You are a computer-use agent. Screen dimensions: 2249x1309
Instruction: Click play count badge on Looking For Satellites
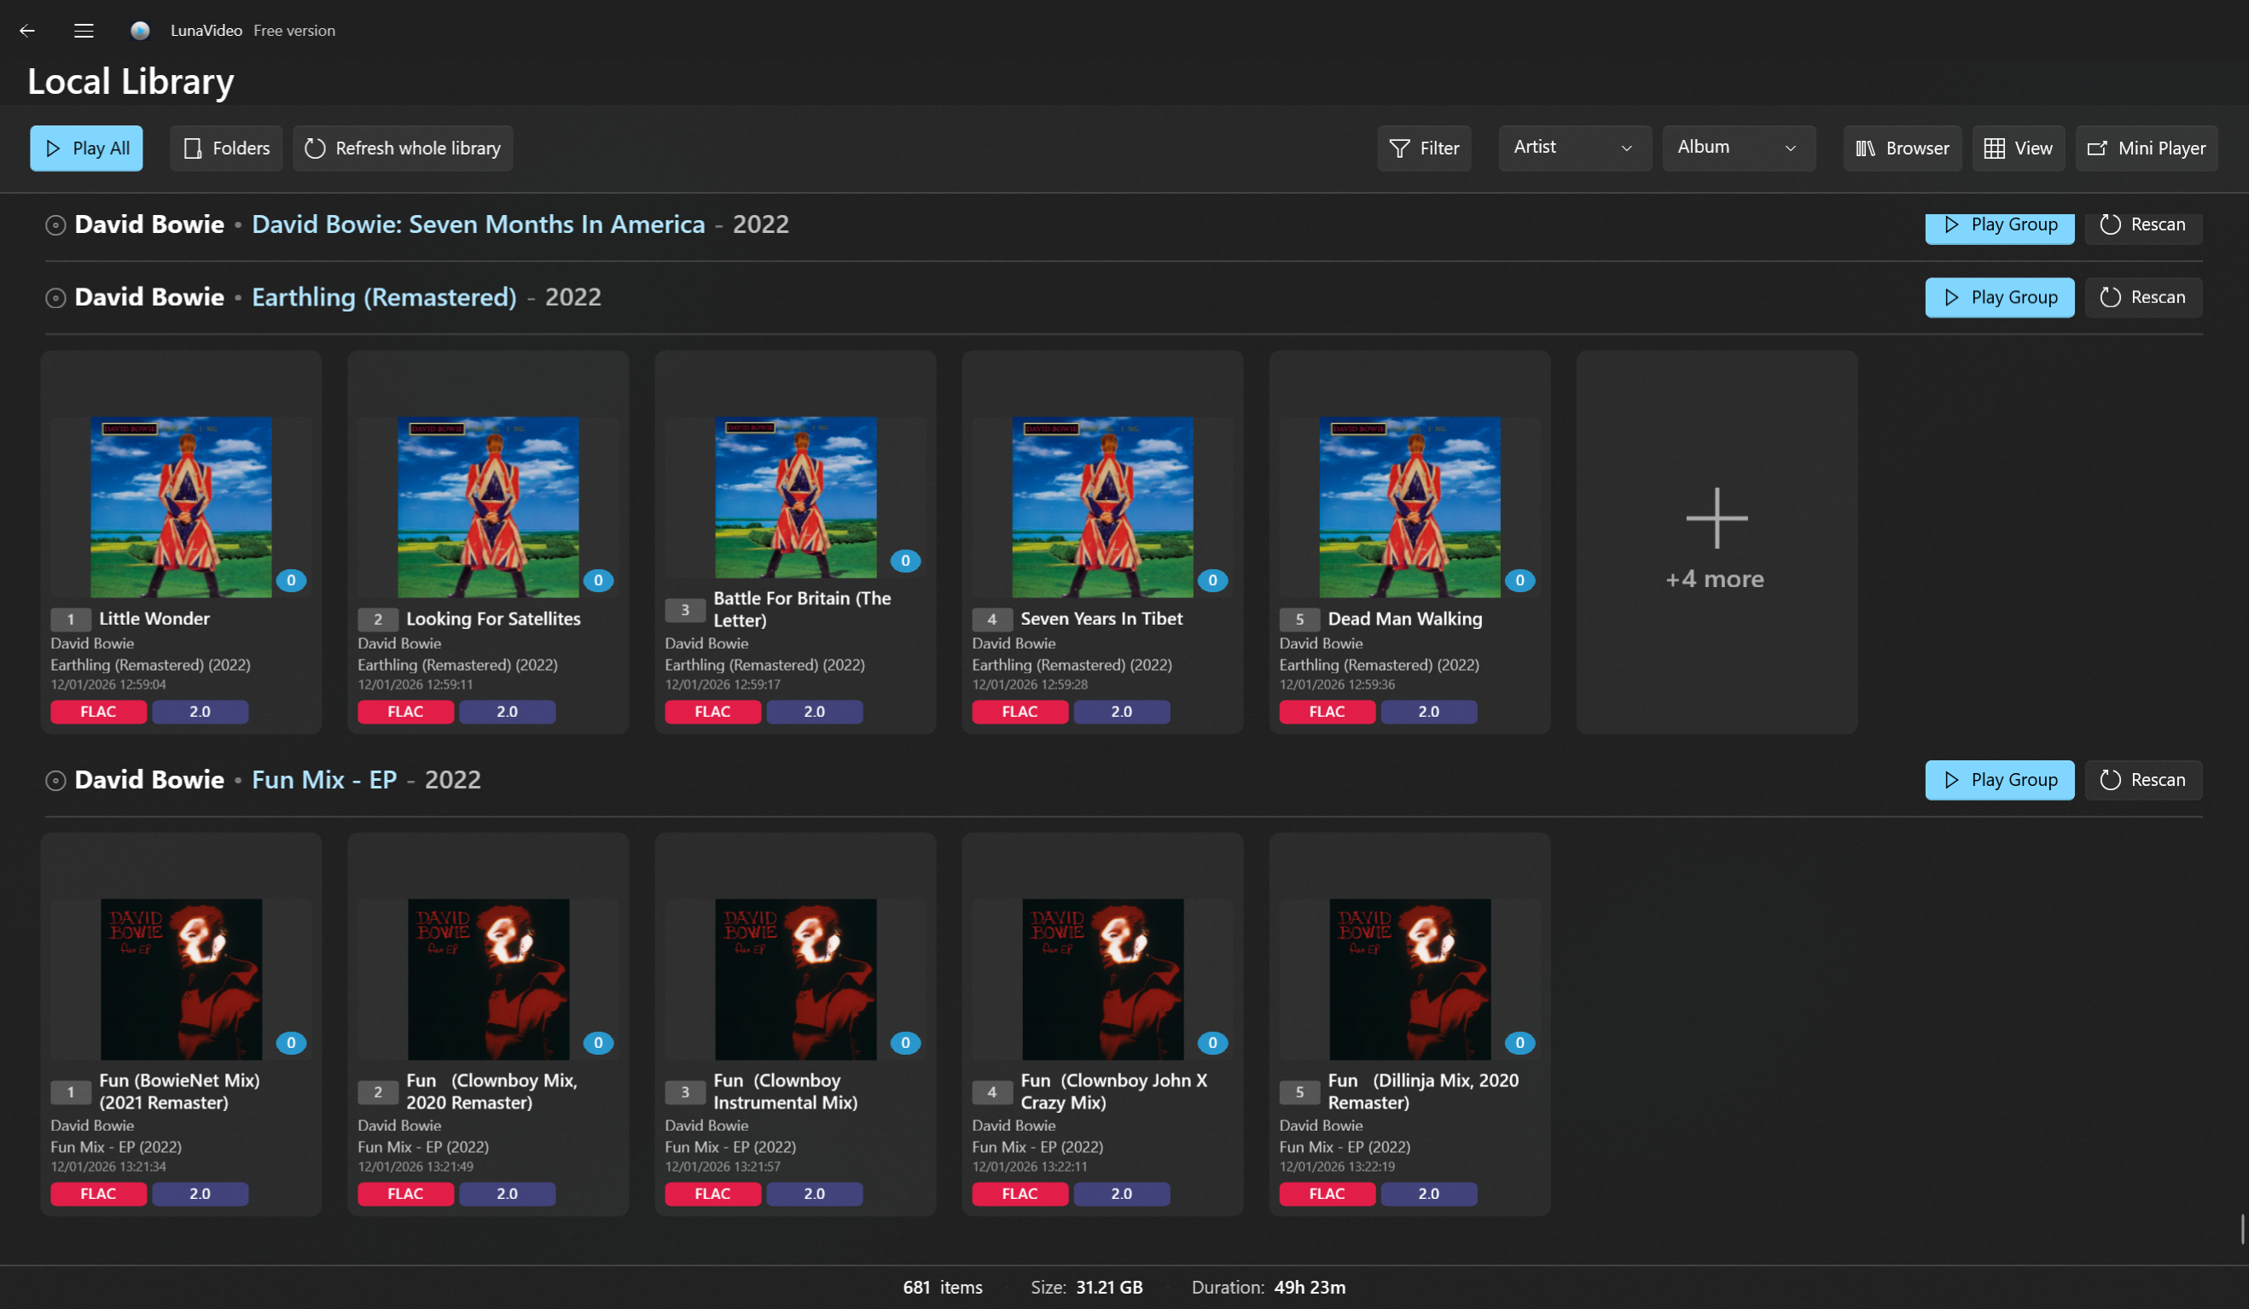coord(598,580)
